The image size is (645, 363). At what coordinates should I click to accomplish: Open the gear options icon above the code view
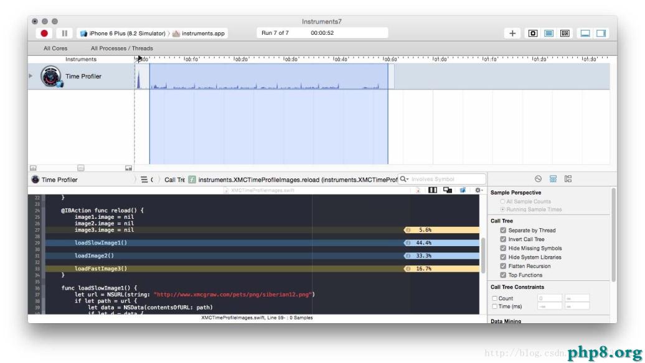pyautogui.click(x=477, y=188)
